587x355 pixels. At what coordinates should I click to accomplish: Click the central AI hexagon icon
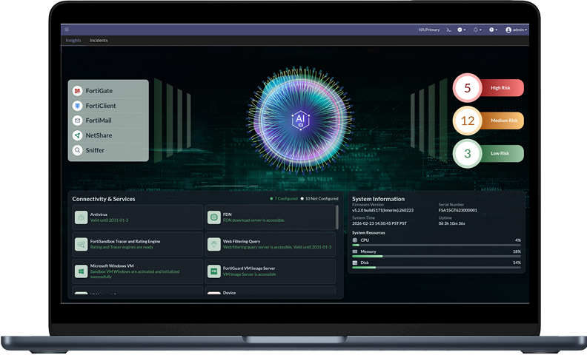click(x=300, y=120)
